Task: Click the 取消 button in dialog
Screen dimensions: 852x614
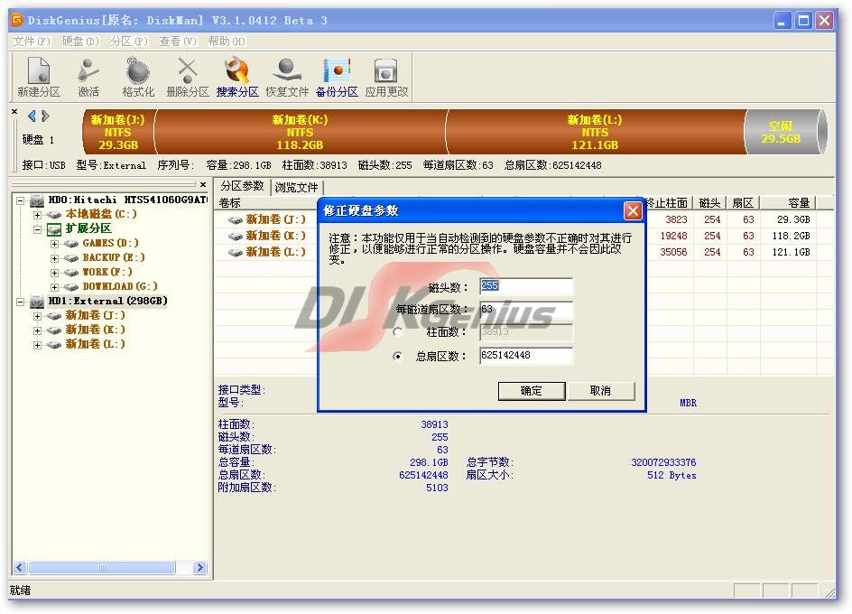Action: pyautogui.click(x=600, y=390)
